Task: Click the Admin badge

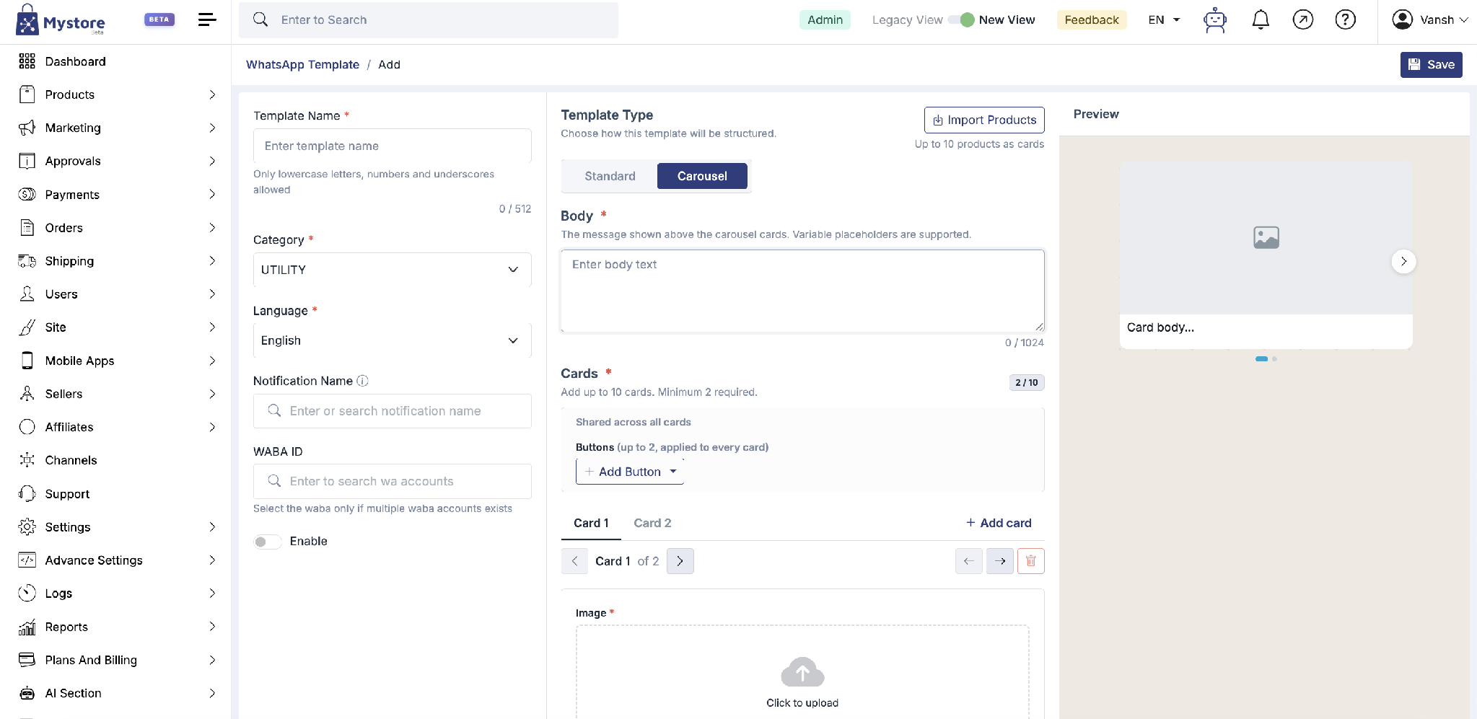Action: click(825, 20)
